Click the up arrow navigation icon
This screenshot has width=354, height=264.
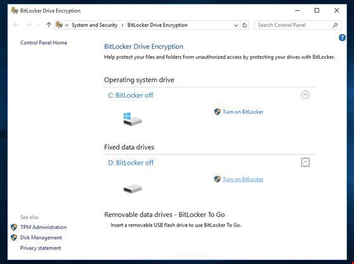[49, 25]
